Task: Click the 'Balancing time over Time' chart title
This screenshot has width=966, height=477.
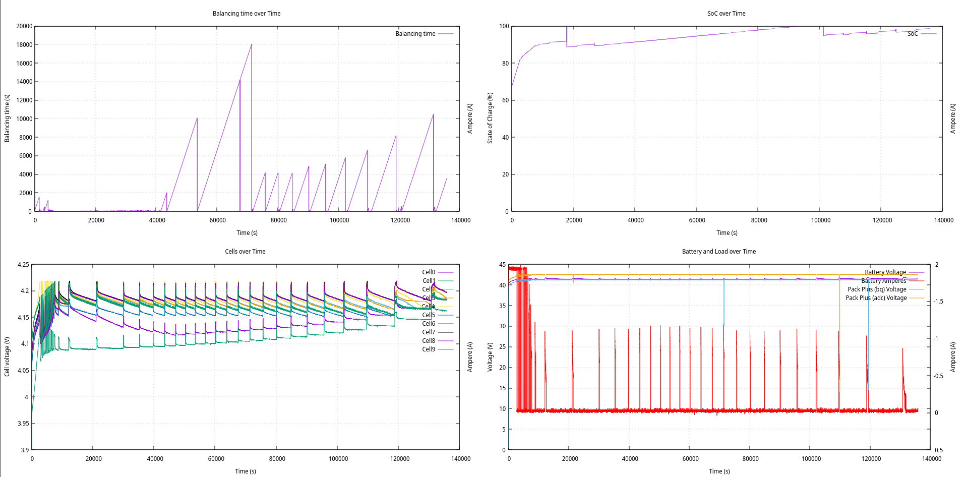Action: click(x=247, y=14)
